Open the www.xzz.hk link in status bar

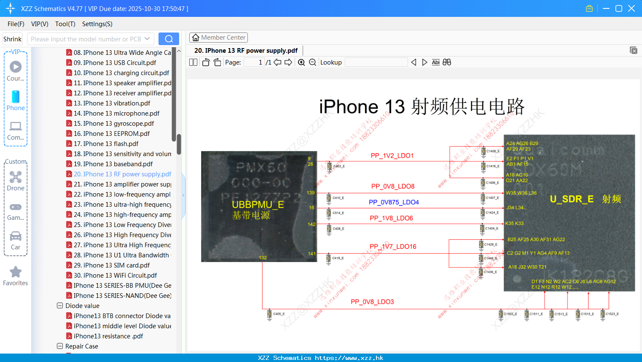(x=349, y=358)
